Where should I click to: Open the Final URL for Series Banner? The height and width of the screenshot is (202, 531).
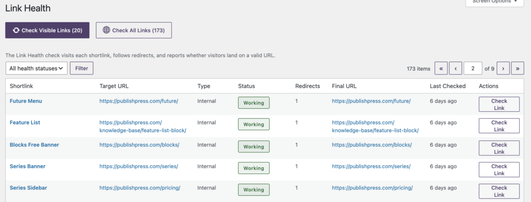(x=371, y=166)
